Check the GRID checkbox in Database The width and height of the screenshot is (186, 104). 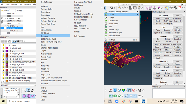(2, 23)
